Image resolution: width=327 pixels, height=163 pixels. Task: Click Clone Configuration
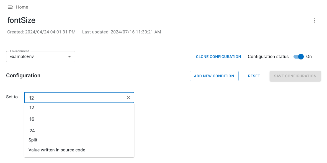[x=218, y=57]
